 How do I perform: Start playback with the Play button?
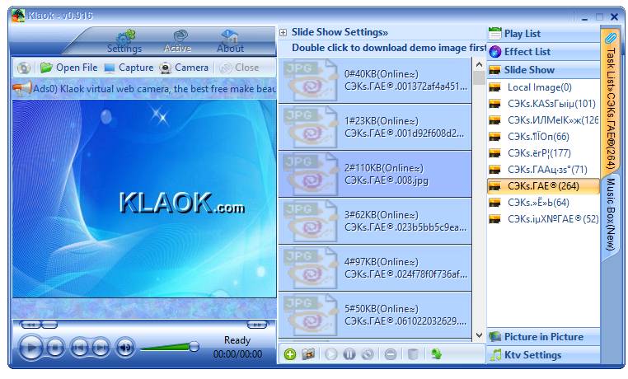click(30, 348)
